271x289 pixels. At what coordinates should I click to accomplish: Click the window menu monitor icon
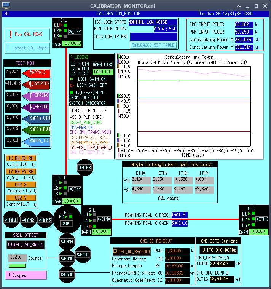click(x=6, y=6)
